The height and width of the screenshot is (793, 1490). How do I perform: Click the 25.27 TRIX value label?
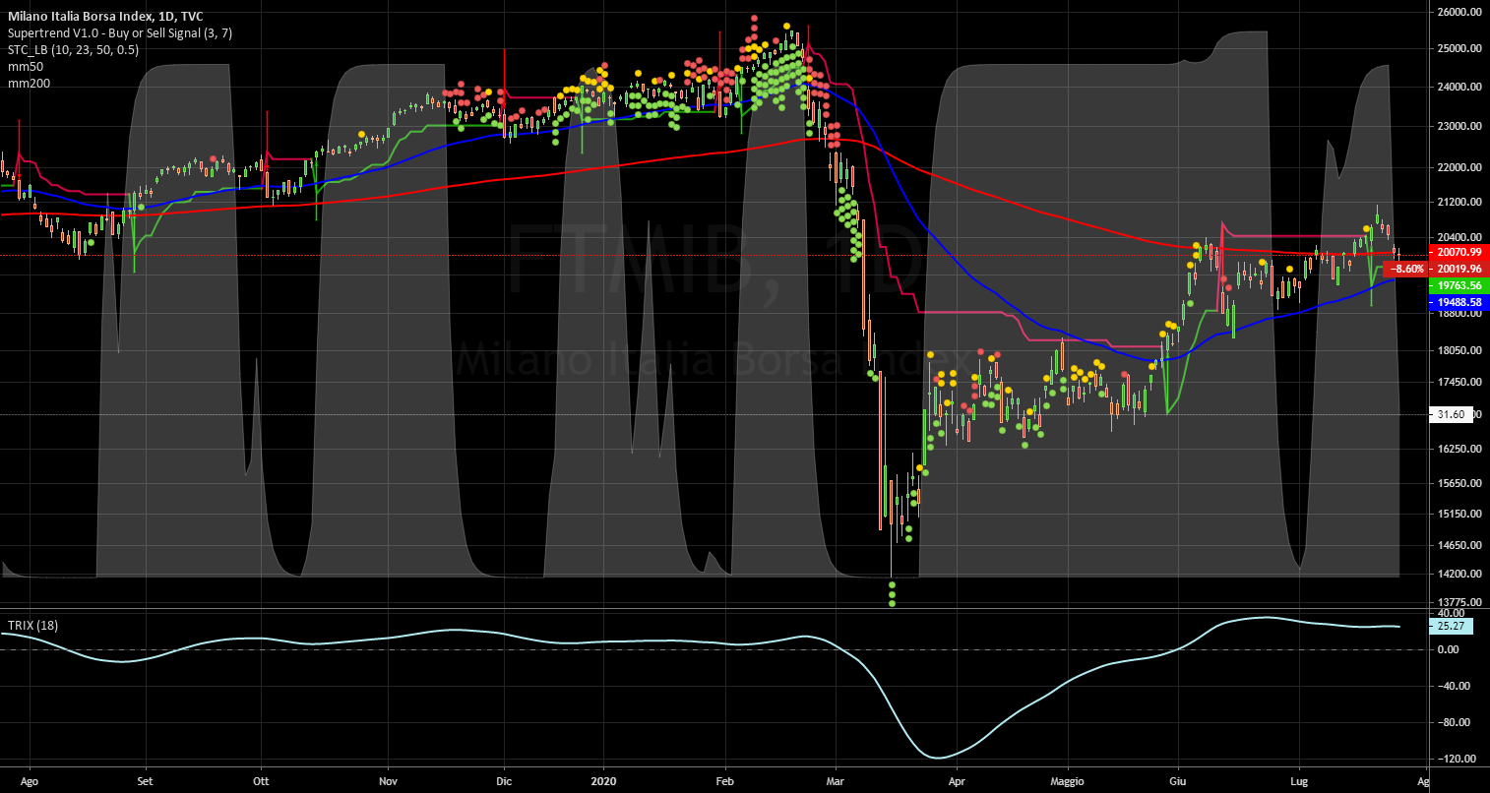pyautogui.click(x=1453, y=625)
